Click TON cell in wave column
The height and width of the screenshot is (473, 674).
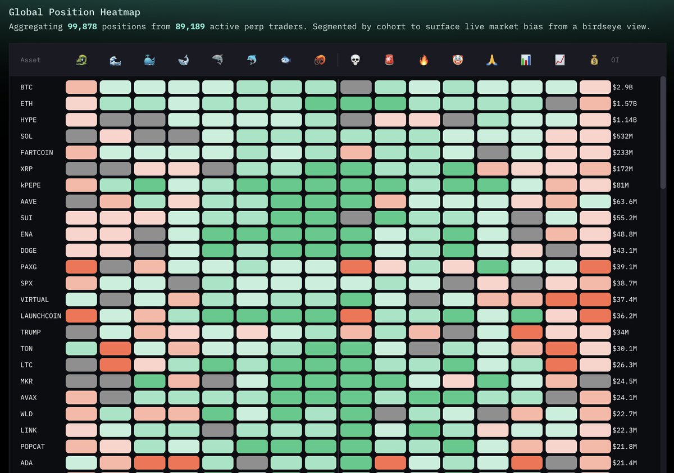[115, 348]
